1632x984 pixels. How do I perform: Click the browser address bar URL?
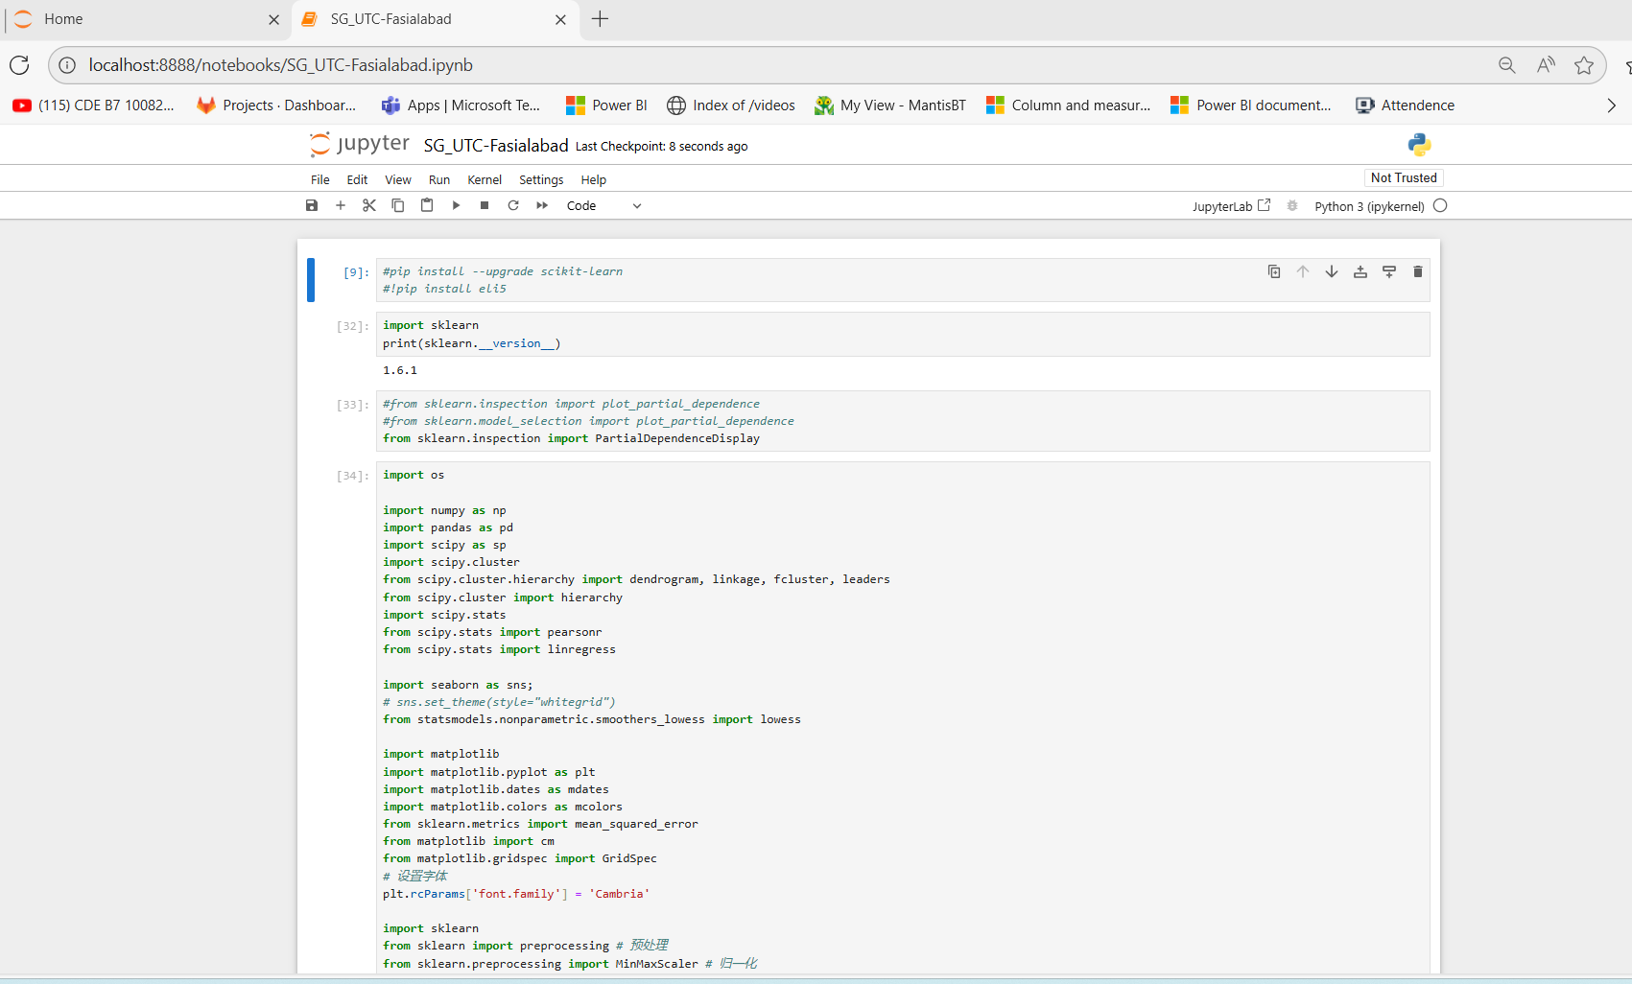(x=281, y=65)
